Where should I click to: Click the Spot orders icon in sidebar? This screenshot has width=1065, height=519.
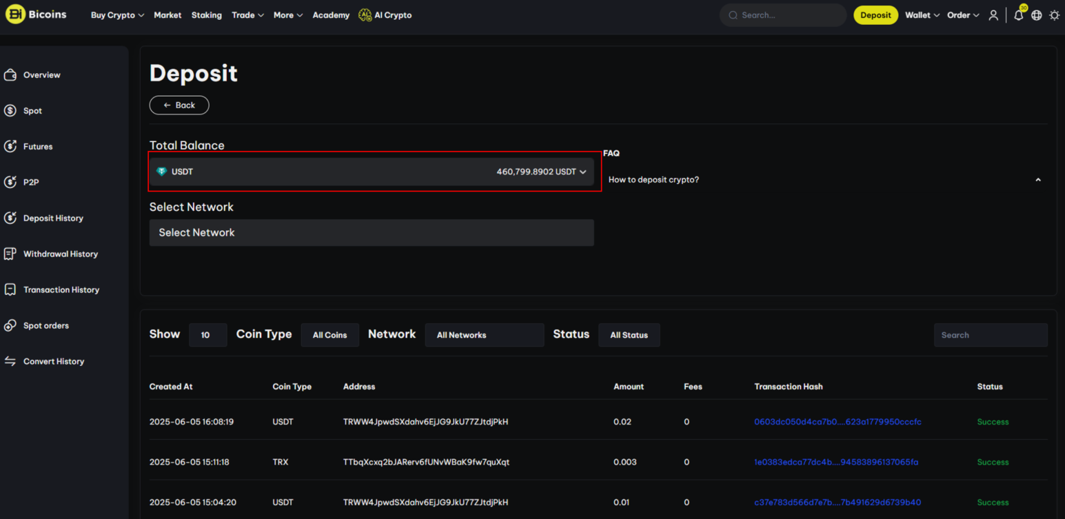coord(10,325)
